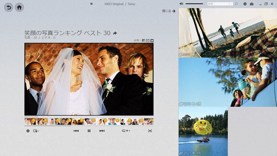Pause the slideshow playback
This screenshot has width=277, height=156.
(89, 131)
